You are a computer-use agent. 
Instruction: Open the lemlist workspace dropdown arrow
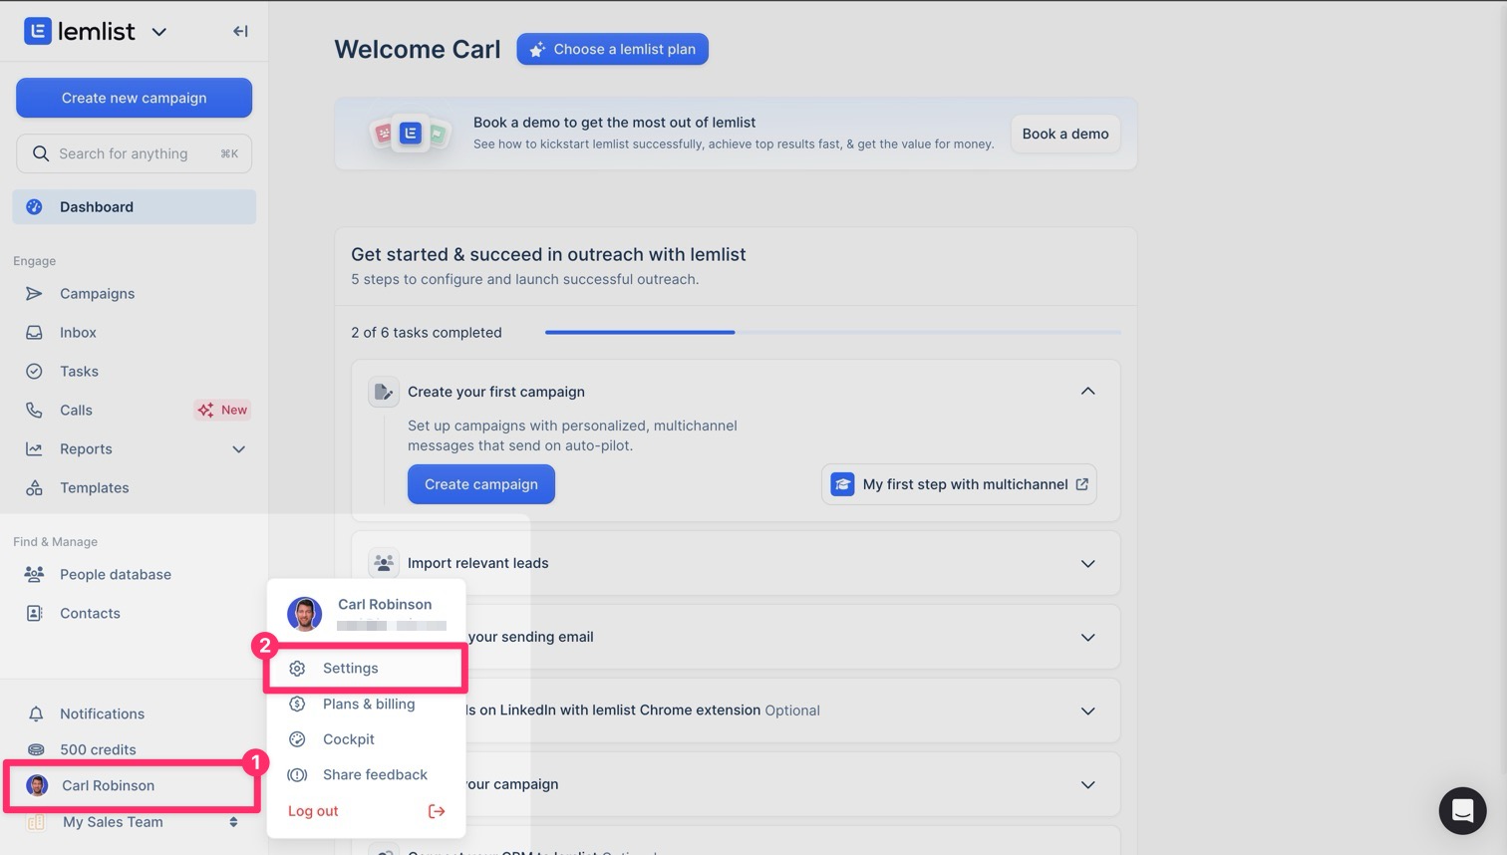(x=158, y=32)
